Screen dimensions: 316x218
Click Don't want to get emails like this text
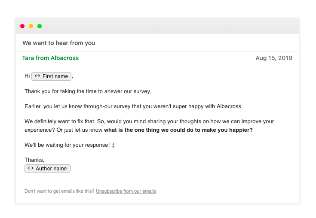click(x=59, y=191)
